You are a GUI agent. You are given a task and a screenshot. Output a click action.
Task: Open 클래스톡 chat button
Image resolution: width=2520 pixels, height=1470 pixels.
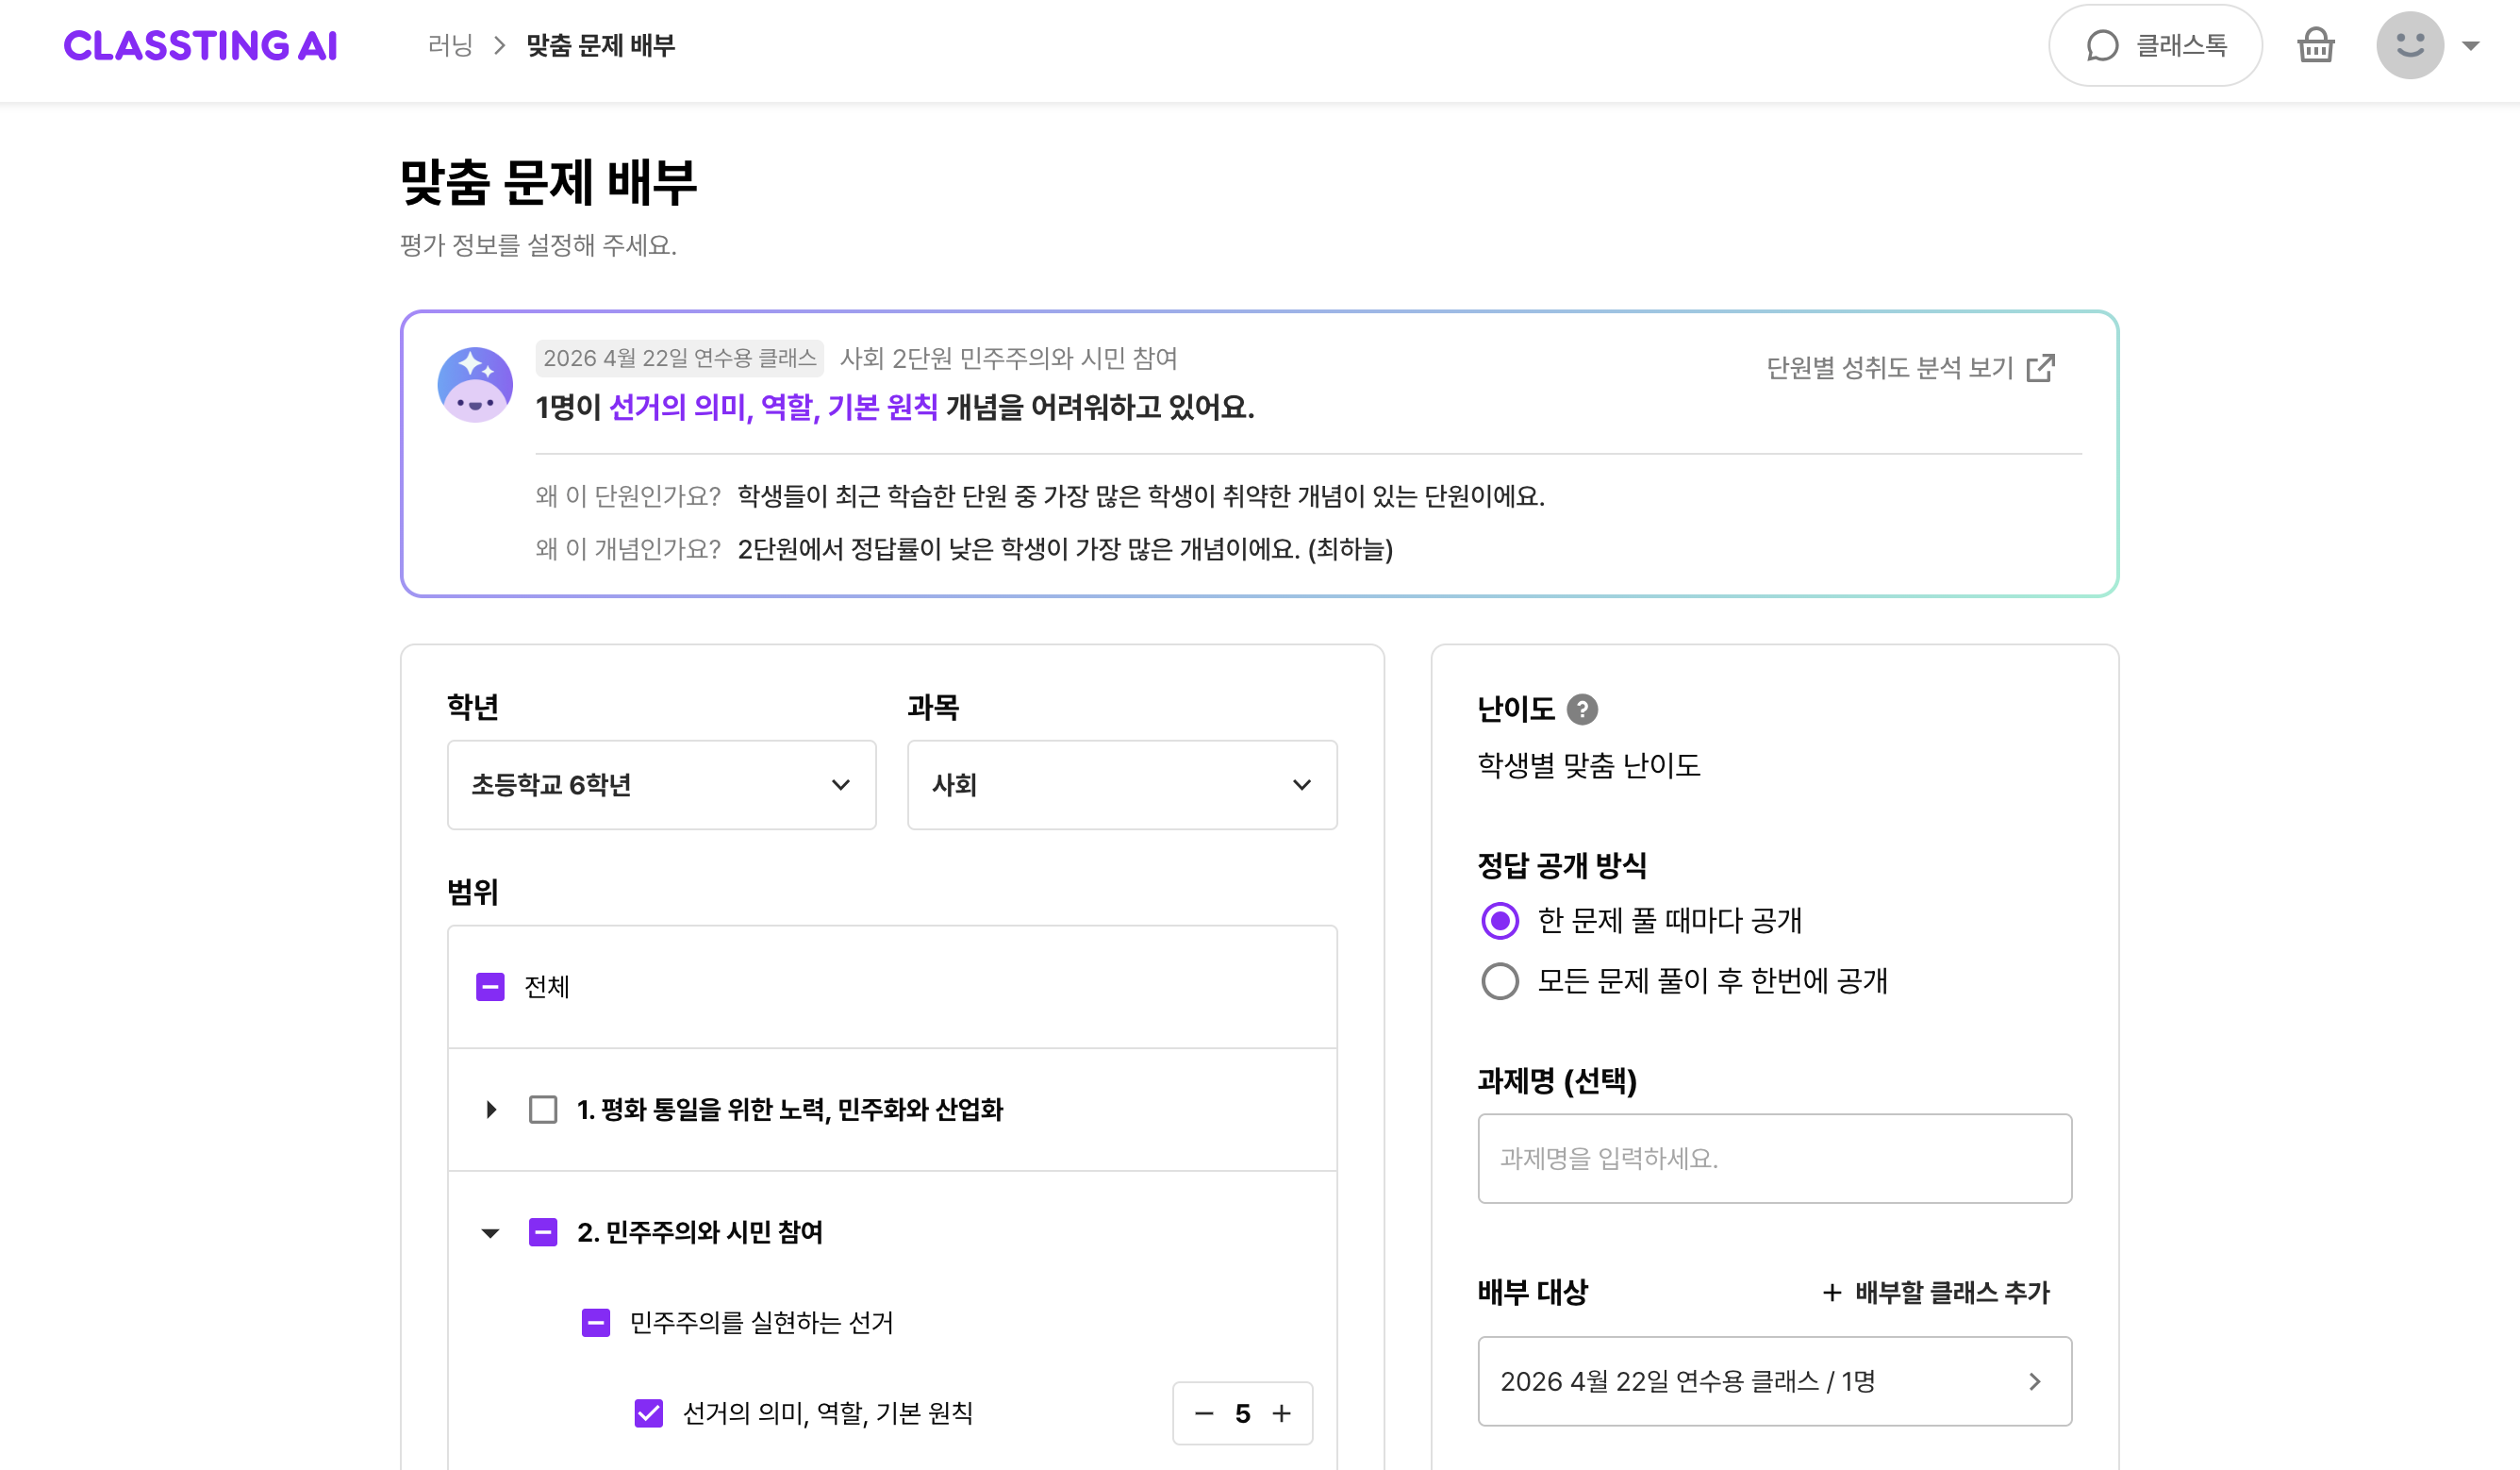[x=2155, y=45]
